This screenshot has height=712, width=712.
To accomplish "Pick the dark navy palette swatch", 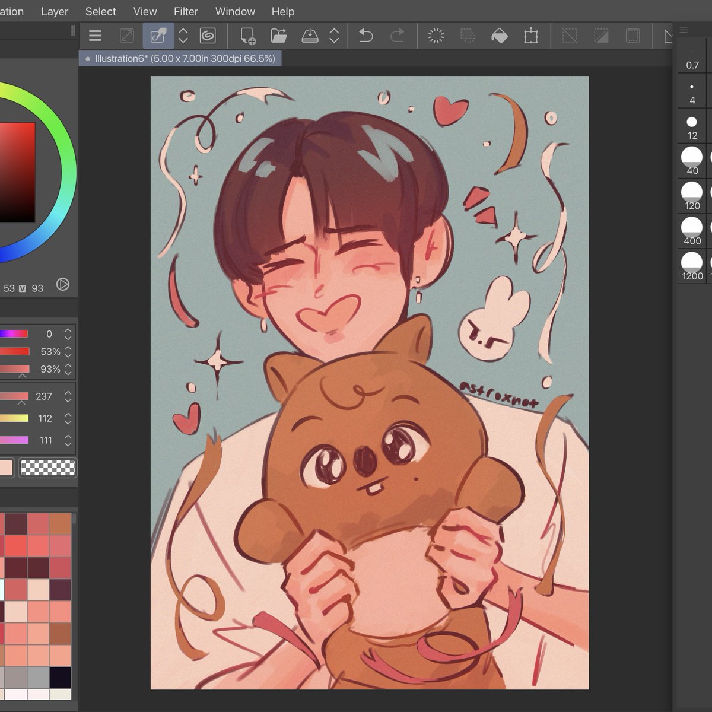I will click(60, 678).
